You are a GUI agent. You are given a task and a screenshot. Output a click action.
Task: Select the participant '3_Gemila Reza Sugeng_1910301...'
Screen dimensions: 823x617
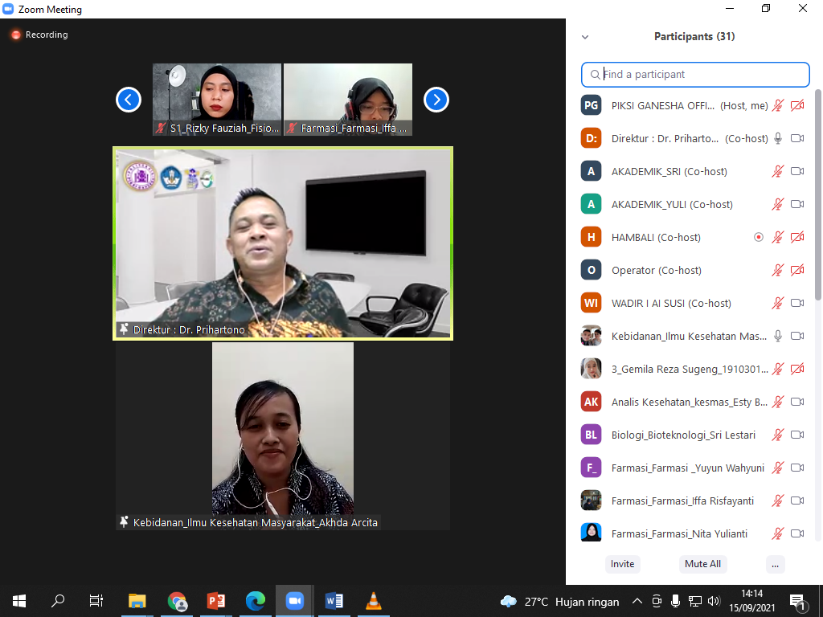pos(694,369)
